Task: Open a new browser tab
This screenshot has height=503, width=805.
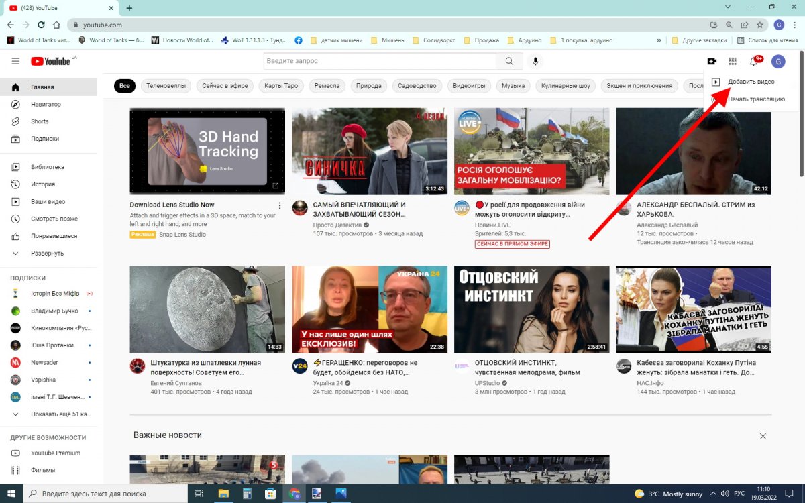Action: 129,8
